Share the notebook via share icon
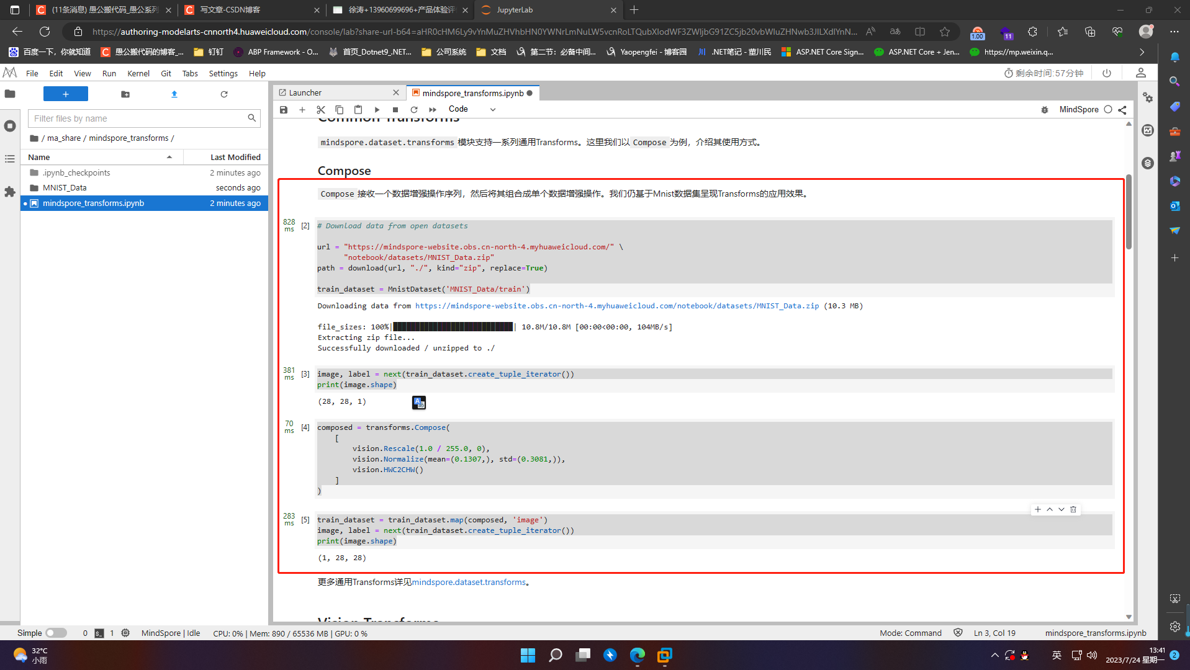 [x=1122, y=110]
